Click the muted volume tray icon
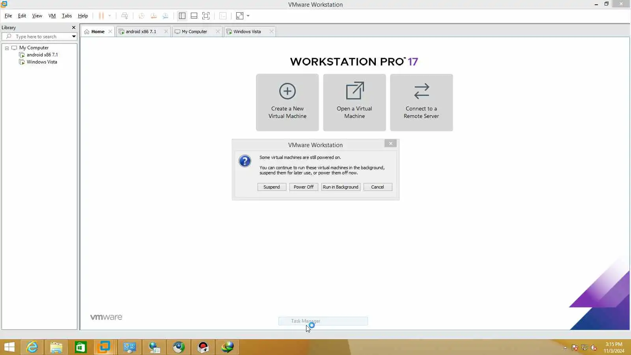The height and width of the screenshot is (355, 631). [x=594, y=348]
